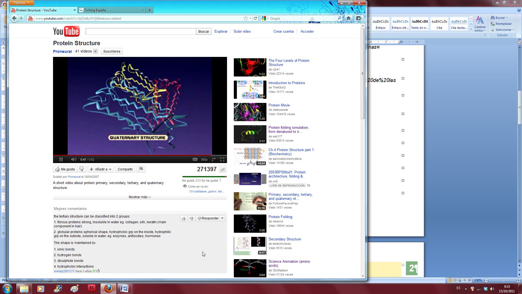Open the Firefox menu button
The image size is (522, 294).
pyautogui.click(x=21, y=3)
